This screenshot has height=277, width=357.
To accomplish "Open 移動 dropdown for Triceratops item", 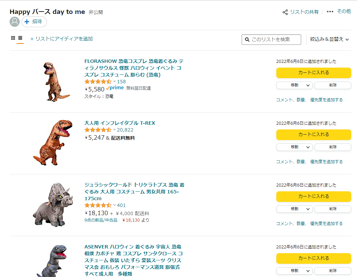I will click(294, 209).
